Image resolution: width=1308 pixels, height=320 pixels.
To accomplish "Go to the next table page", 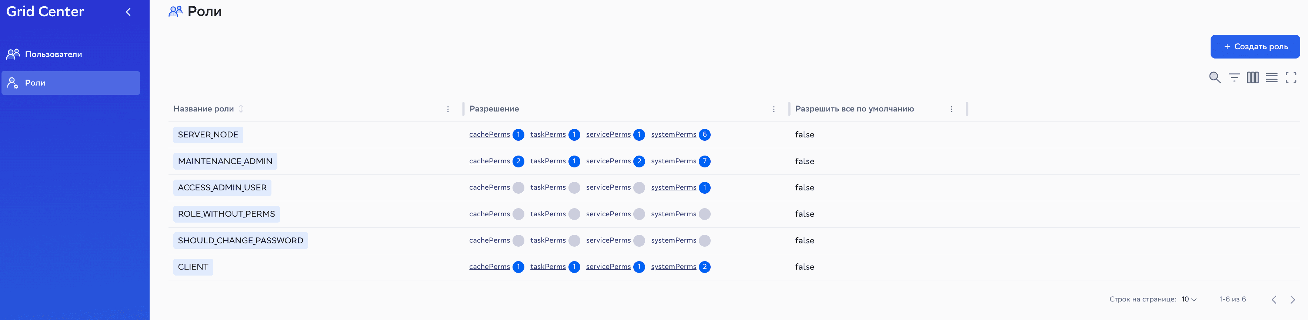I will [1292, 300].
